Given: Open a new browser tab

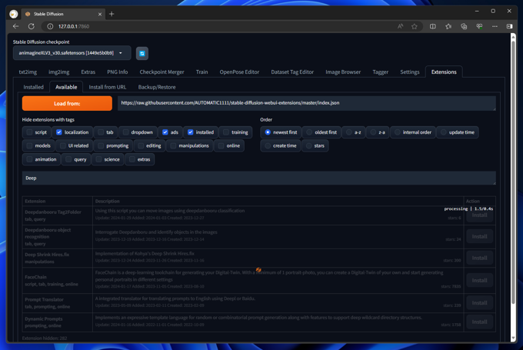Looking at the screenshot, I should pyautogui.click(x=112, y=14).
